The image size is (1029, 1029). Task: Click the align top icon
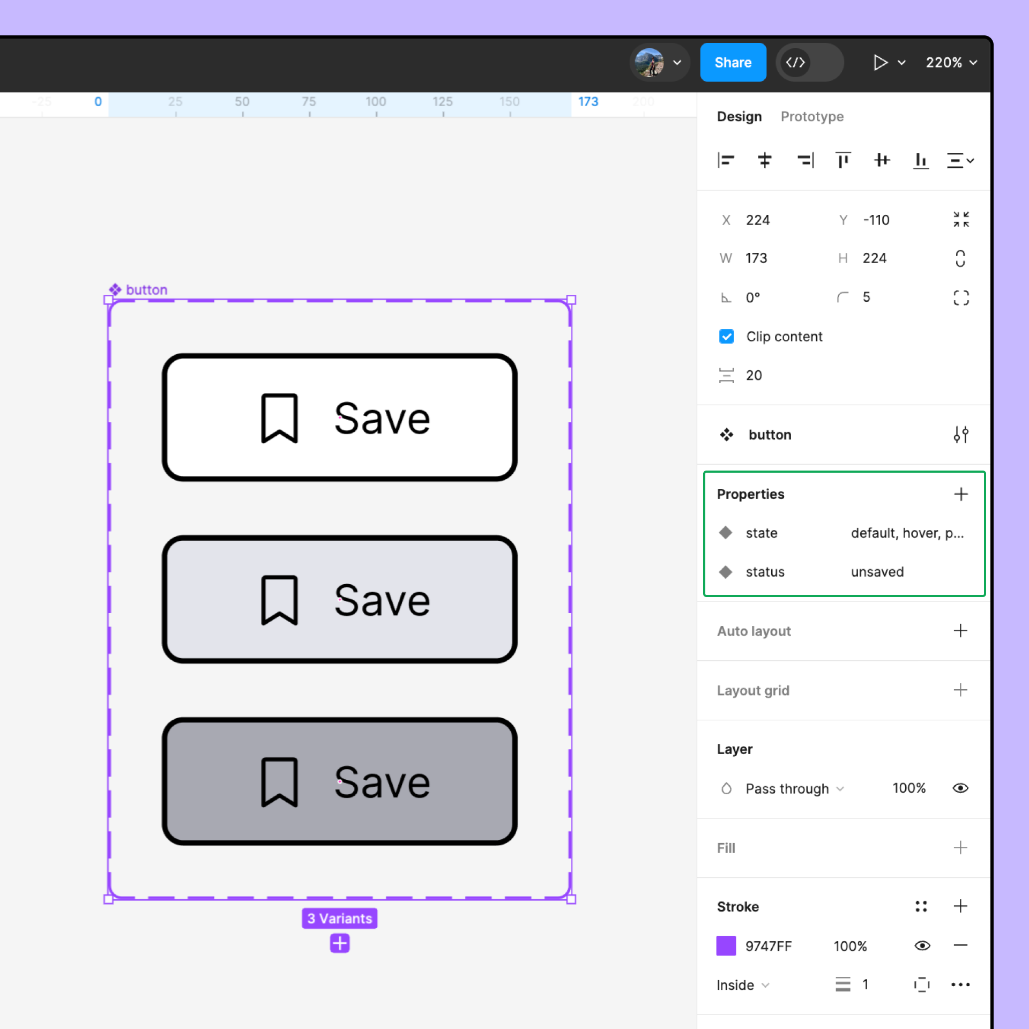[842, 160]
